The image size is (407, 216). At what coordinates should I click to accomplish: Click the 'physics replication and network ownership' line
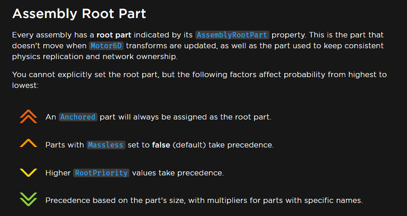[x=95, y=57]
